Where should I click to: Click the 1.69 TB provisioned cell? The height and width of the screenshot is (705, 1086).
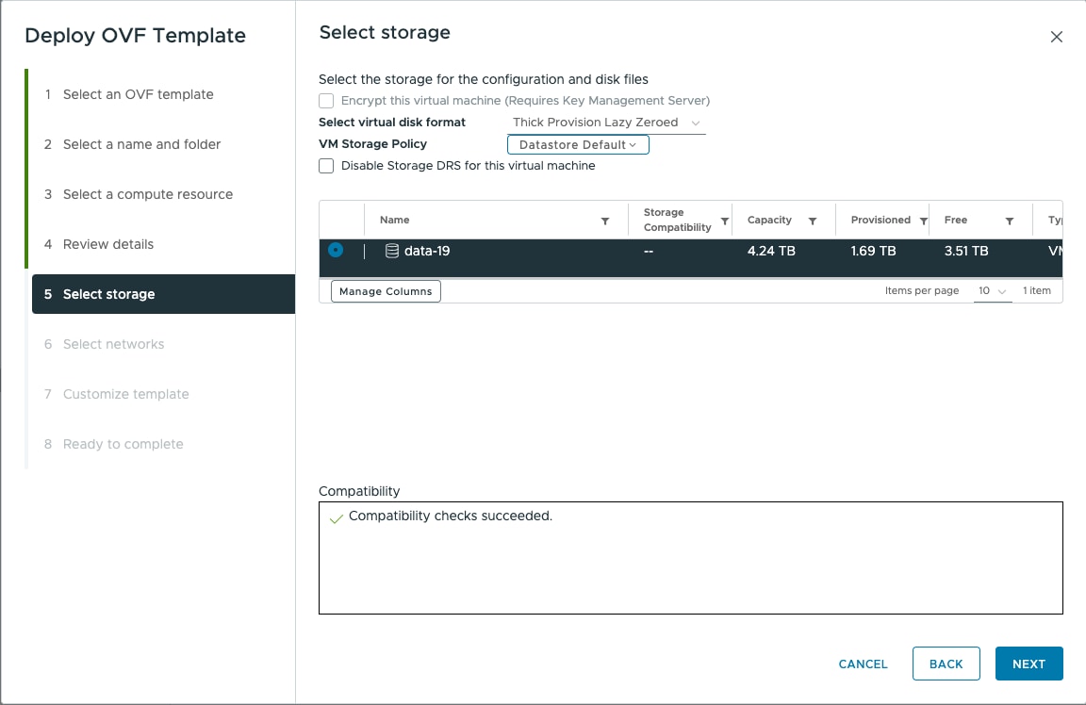[873, 251]
